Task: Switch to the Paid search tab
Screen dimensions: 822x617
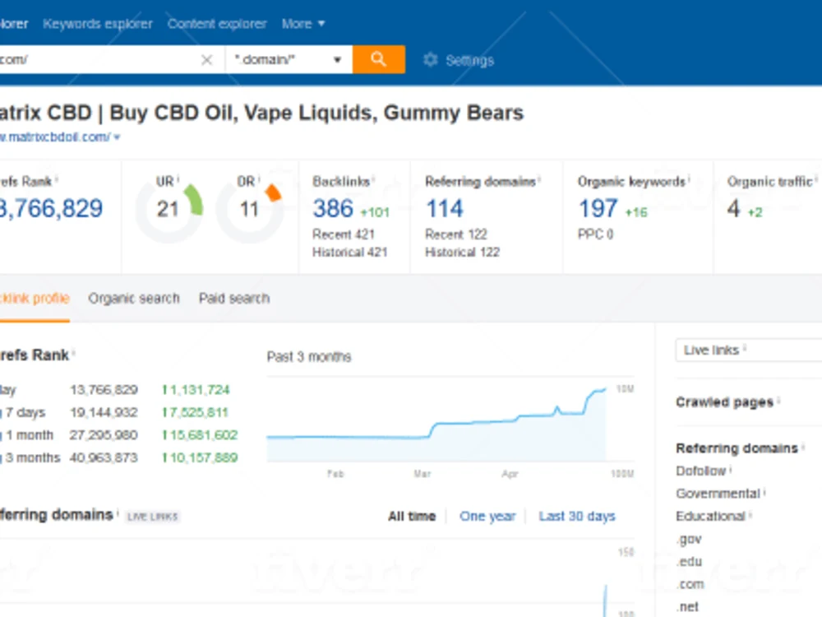Action: [x=234, y=299]
